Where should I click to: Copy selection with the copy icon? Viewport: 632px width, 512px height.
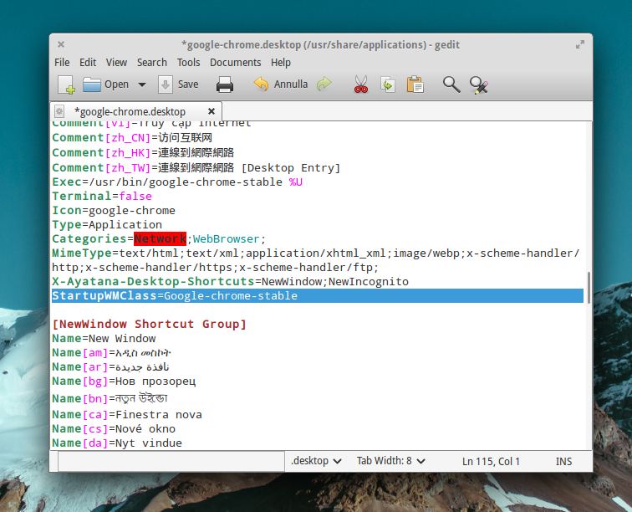click(388, 84)
